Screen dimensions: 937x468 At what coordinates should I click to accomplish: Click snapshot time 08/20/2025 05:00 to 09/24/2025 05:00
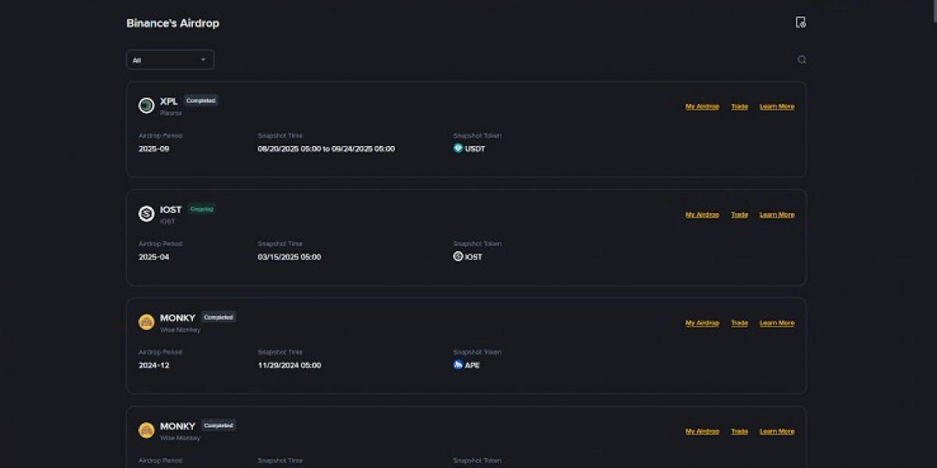(326, 148)
